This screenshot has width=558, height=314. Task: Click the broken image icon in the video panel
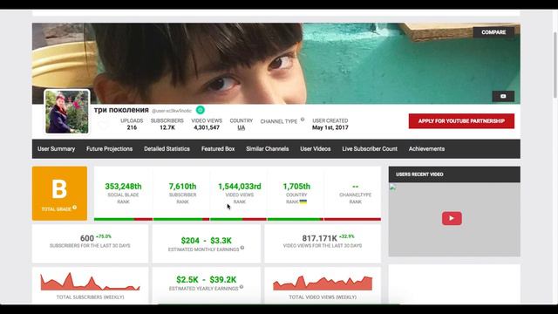(x=392, y=188)
